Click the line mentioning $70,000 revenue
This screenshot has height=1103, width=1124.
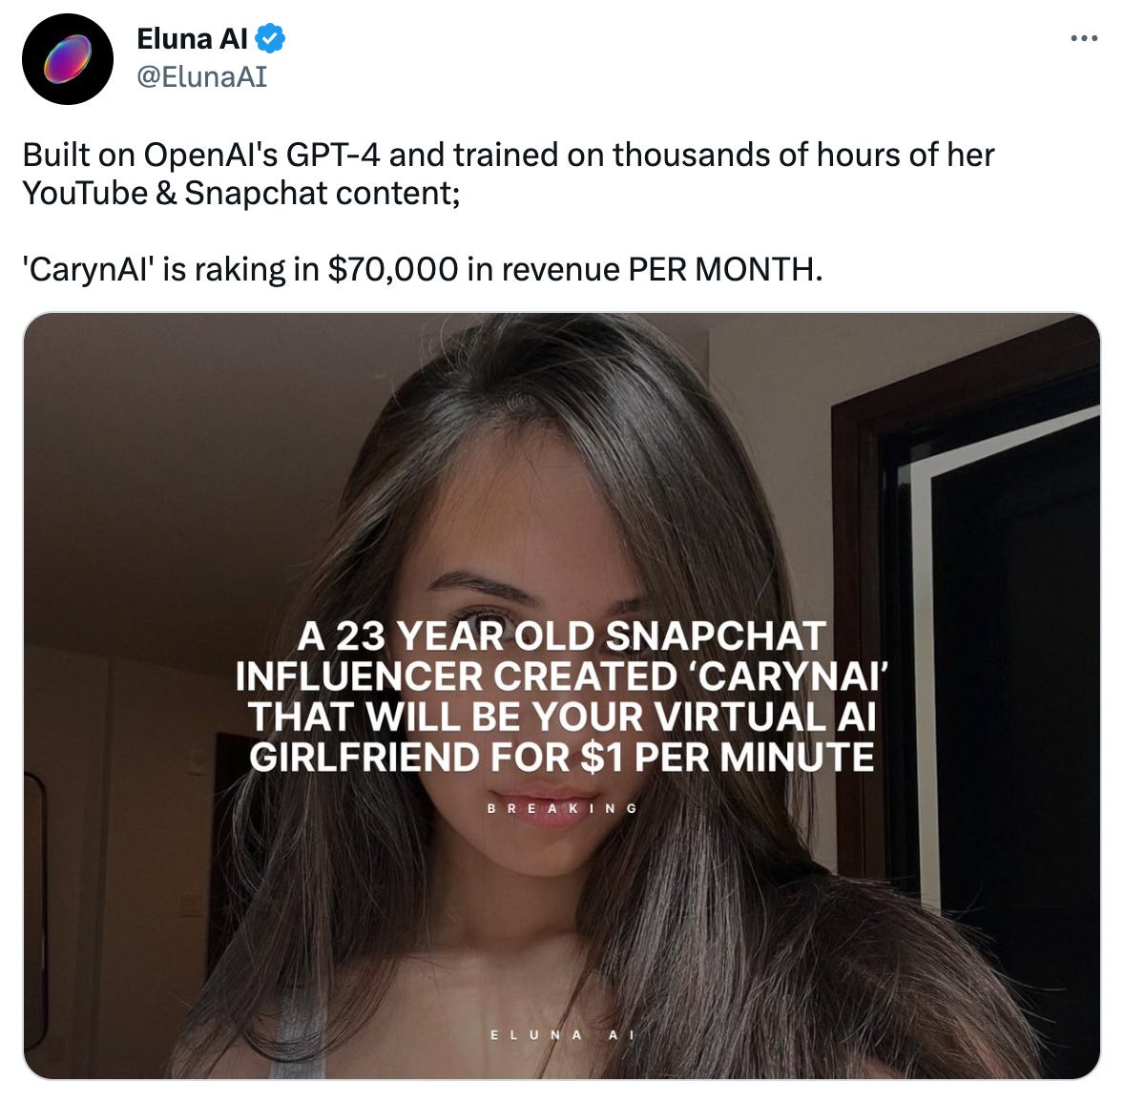click(x=423, y=269)
